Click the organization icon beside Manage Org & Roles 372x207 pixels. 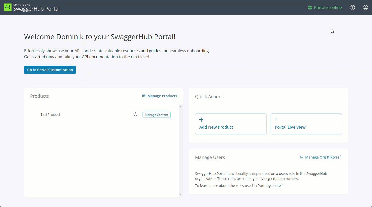301,157
